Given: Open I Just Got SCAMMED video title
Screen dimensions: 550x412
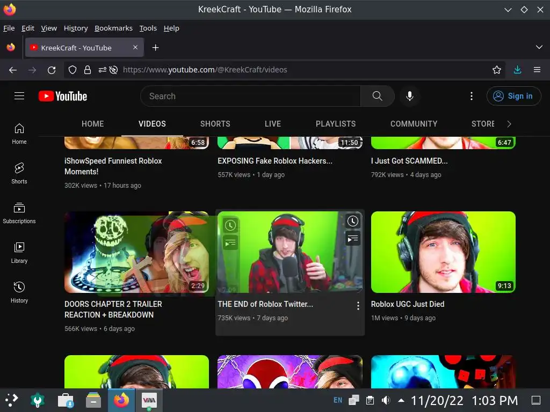Looking at the screenshot, I should pos(409,161).
